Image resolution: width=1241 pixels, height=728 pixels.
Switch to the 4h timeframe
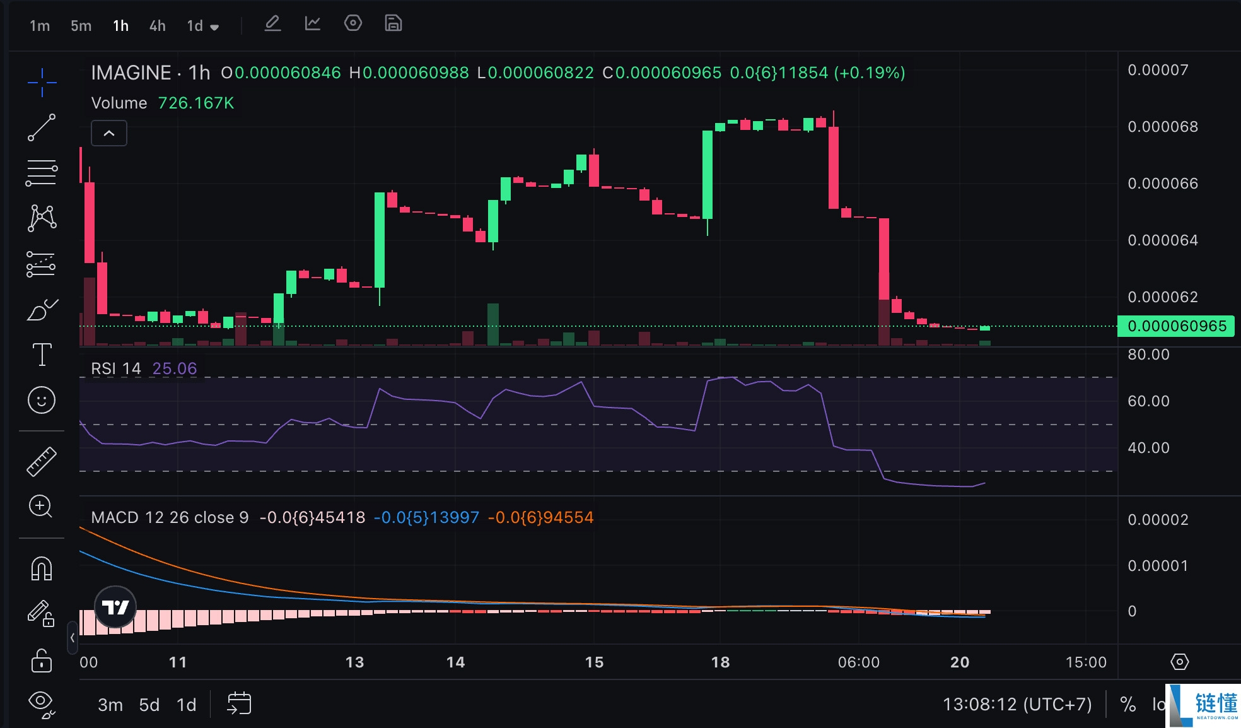pos(157,26)
